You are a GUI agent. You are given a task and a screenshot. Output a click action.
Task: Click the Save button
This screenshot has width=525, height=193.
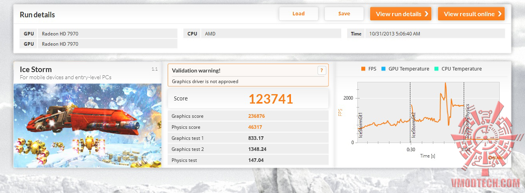point(344,14)
